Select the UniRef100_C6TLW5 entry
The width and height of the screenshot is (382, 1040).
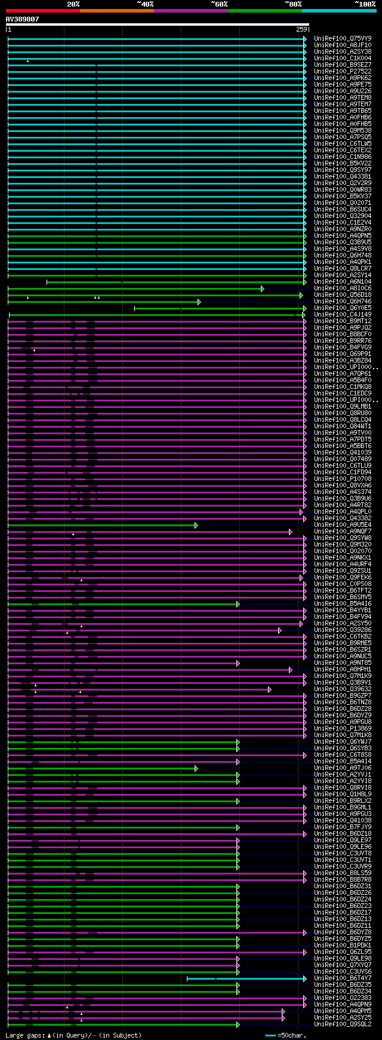(343, 143)
